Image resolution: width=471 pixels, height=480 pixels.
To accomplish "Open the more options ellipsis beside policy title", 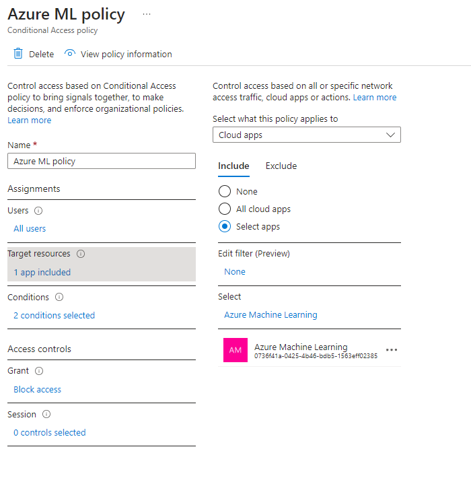I will 147,14.
